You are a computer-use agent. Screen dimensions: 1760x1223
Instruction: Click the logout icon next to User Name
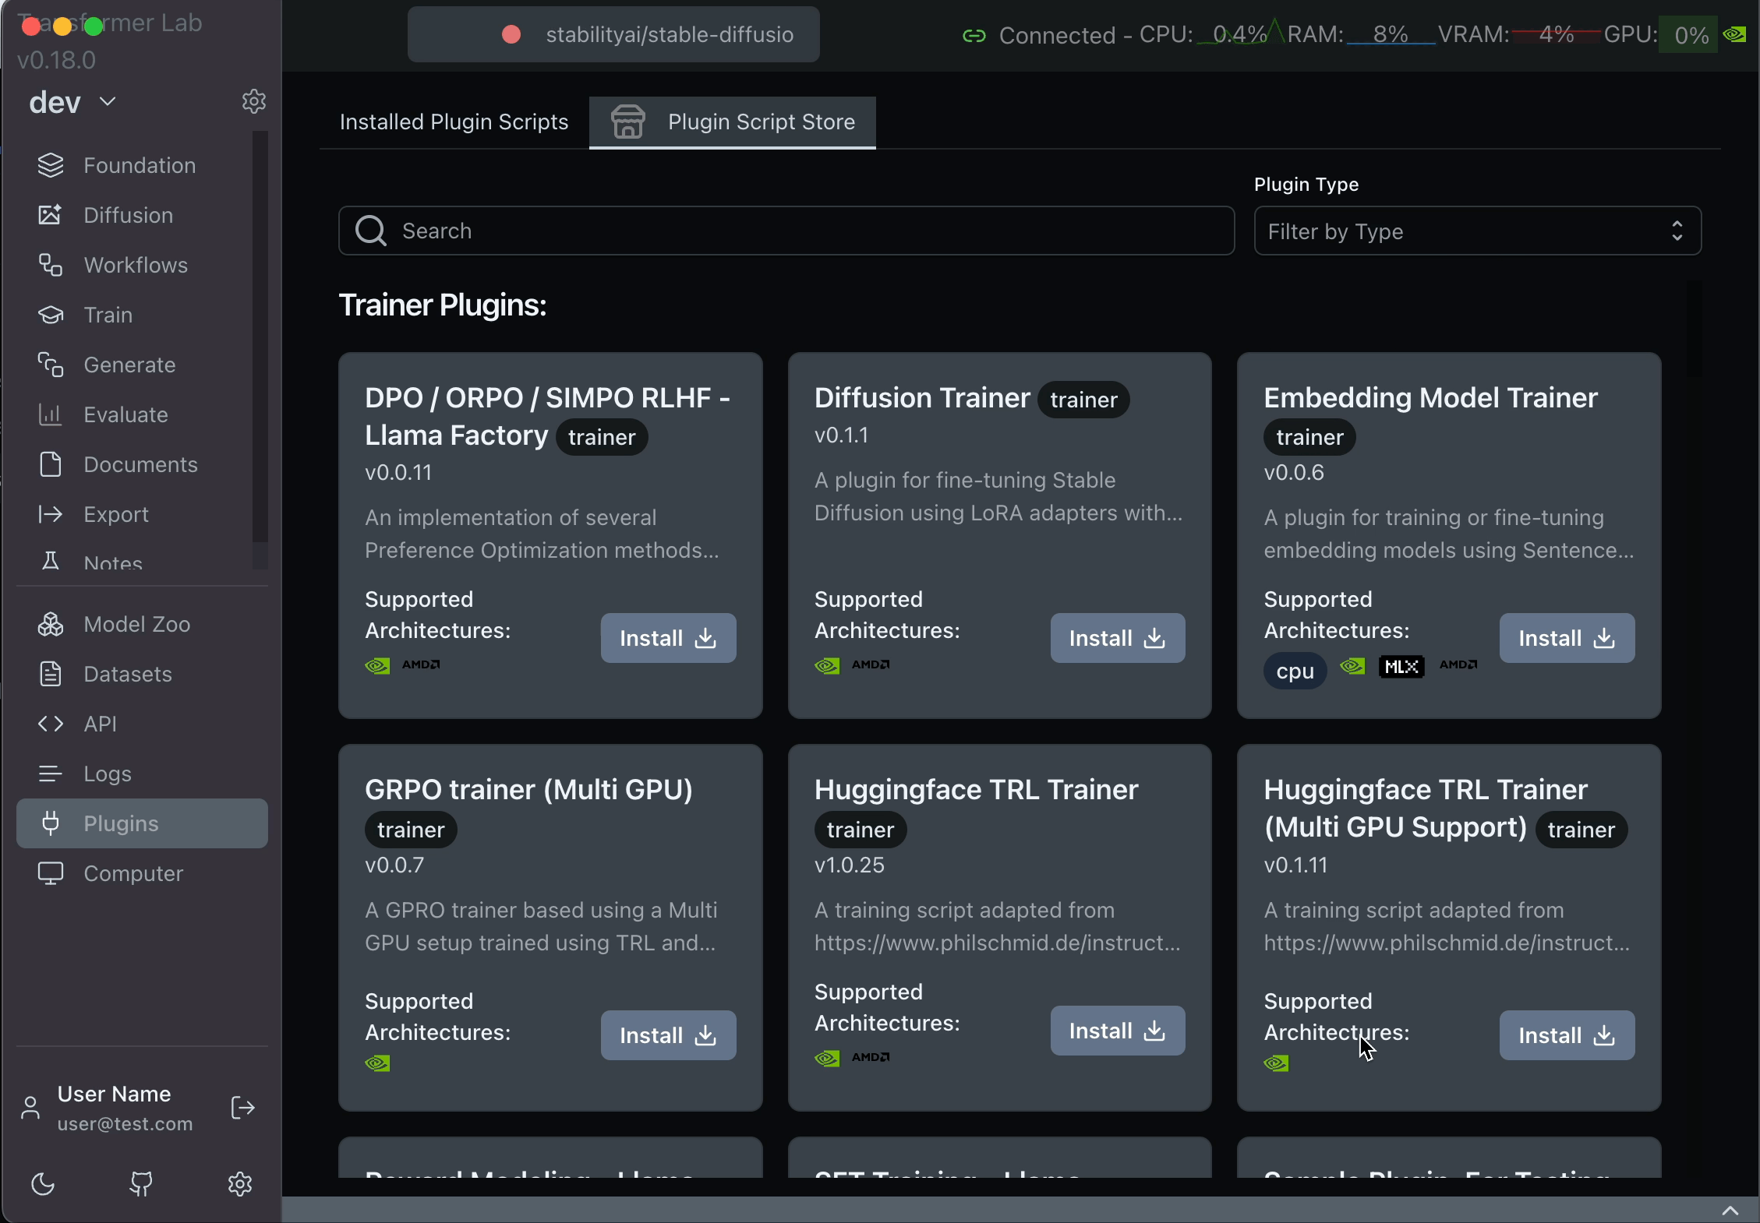[242, 1108]
